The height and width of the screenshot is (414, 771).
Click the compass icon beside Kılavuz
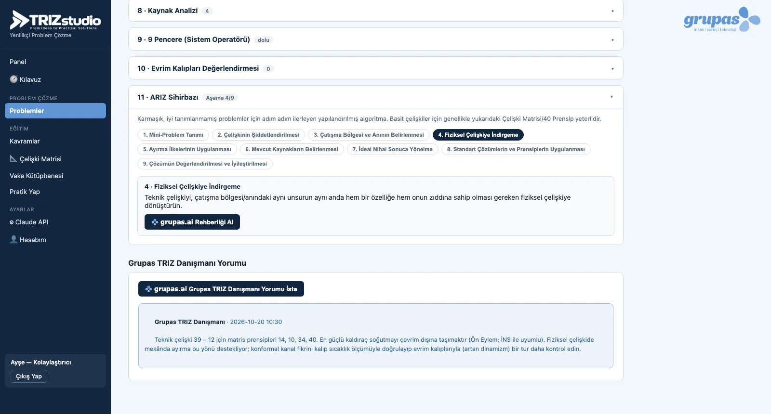click(13, 79)
